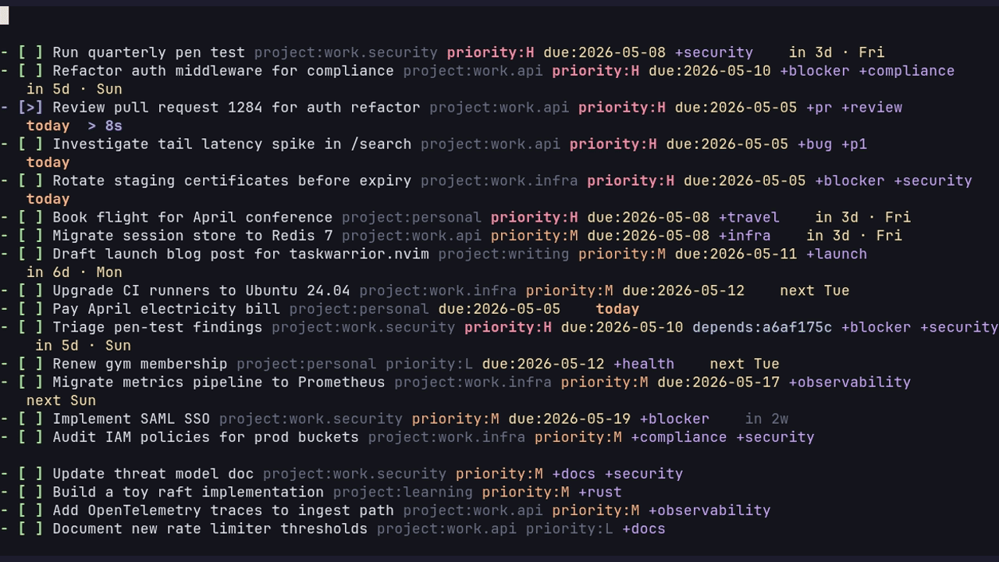This screenshot has width=999, height=562.
Task: Click the '+docs' tag on Update threat model doc
Action: [x=574, y=474]
